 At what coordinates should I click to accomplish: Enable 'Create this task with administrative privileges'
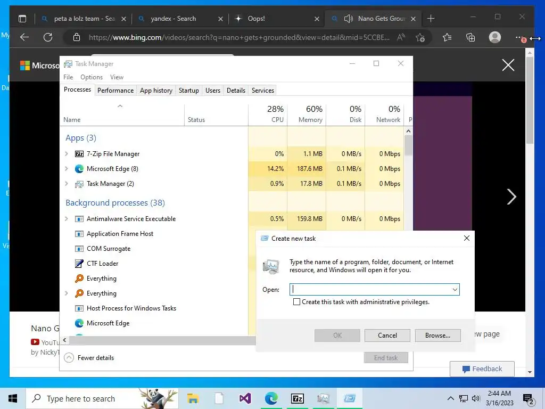pos(296,302)
